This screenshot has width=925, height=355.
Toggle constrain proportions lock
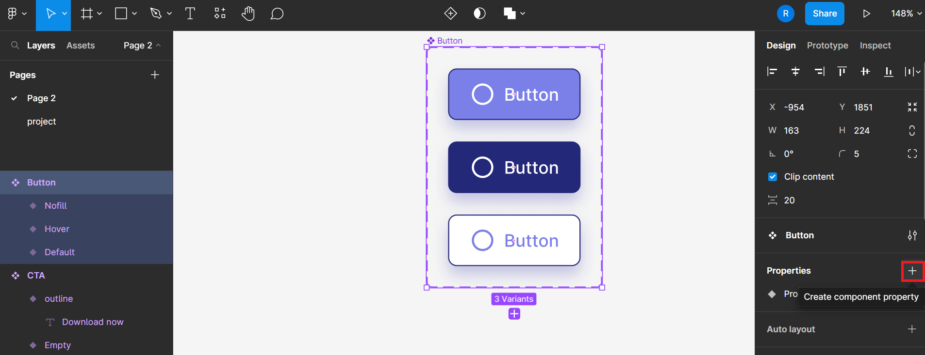912,130
